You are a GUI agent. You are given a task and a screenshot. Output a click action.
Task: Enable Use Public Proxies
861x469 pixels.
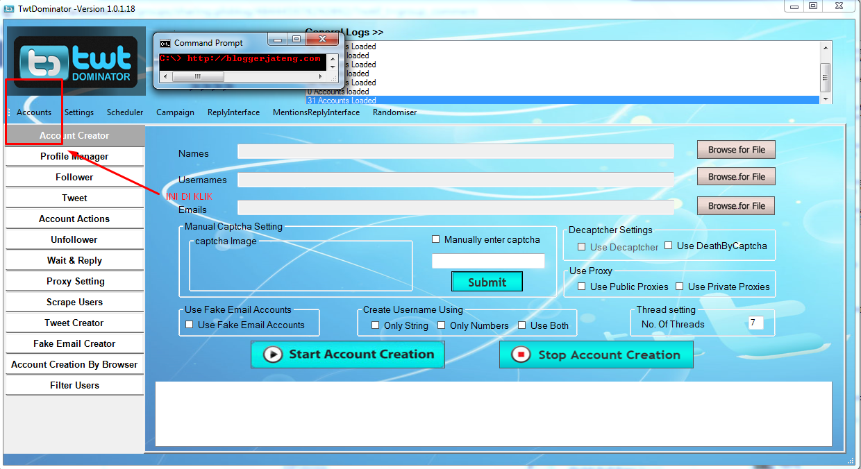581,286
